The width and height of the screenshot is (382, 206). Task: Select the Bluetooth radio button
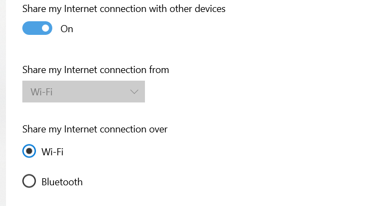(29, 181)
